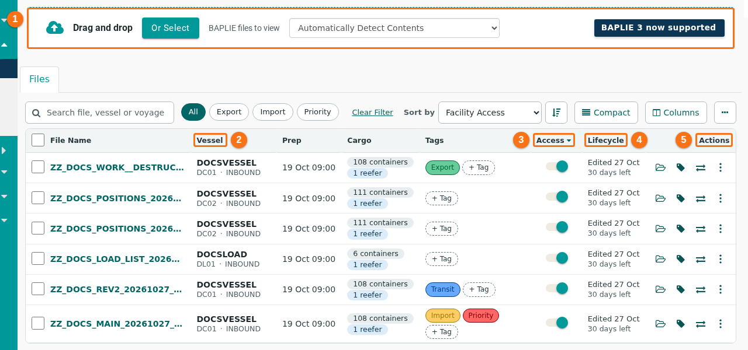Image resolution: width=748 pixels, height=350 pixels.
Task: Click swap arrows icon for ZZ_DOCS_REV2 row
Action: [701, 289]
